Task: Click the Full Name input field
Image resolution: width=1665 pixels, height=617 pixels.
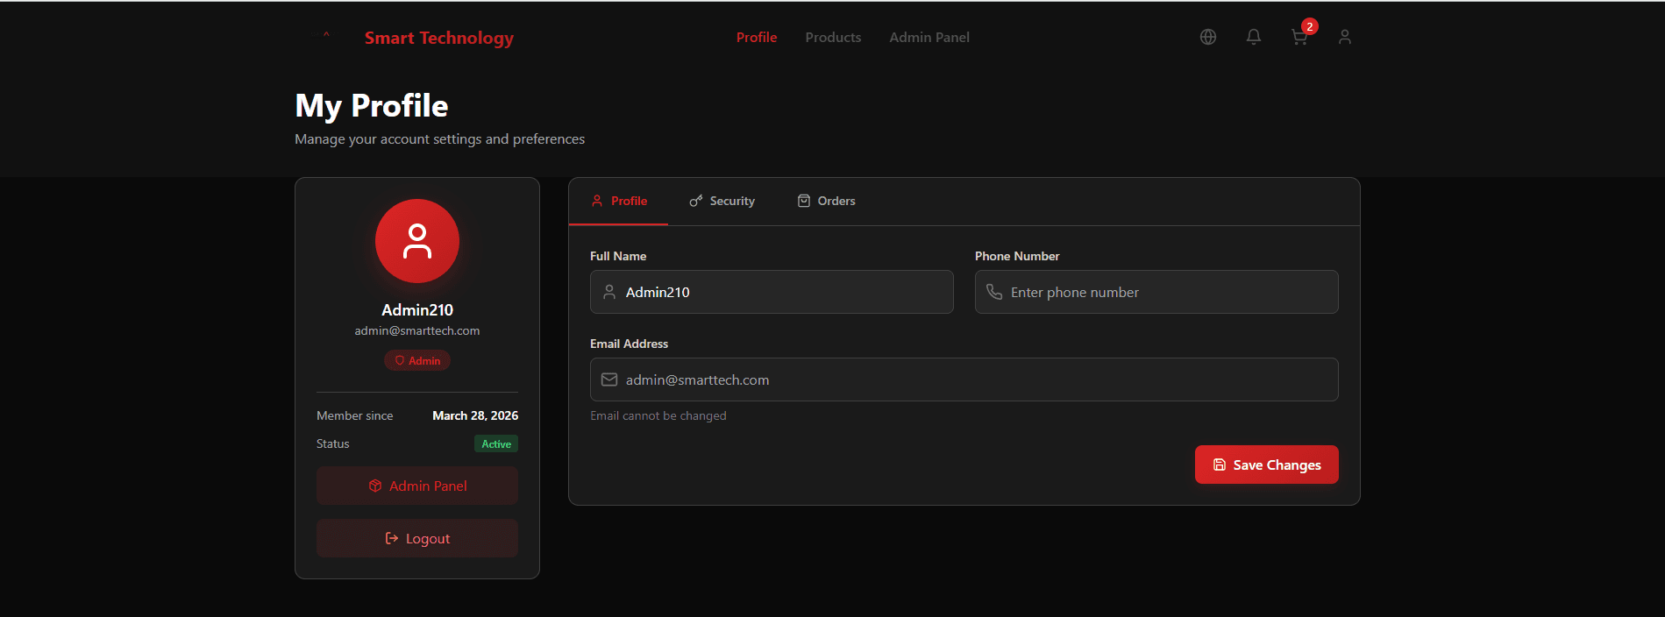Action: (x=772, y=292)
